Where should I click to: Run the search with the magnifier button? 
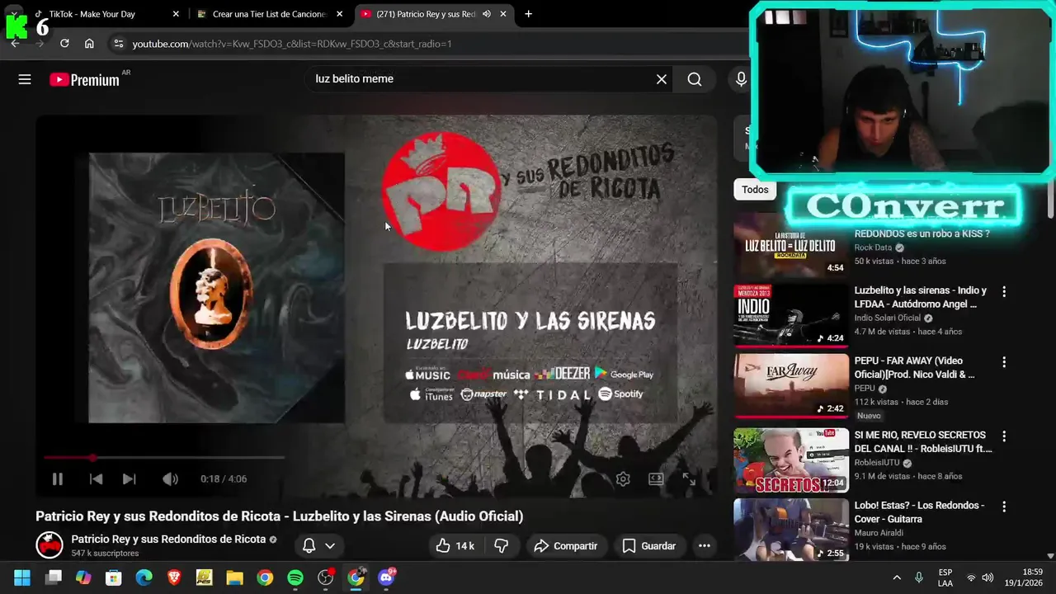(x=695, y=79)
